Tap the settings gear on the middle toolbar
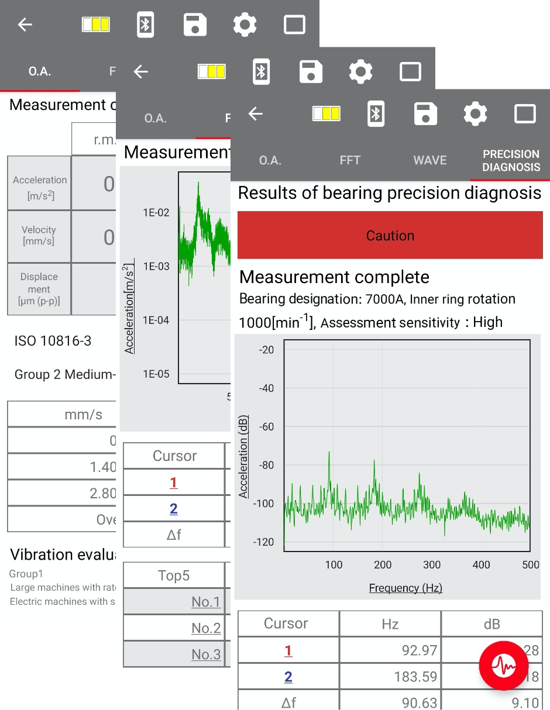This screenshot has height=710, width=550. [360, 71]
